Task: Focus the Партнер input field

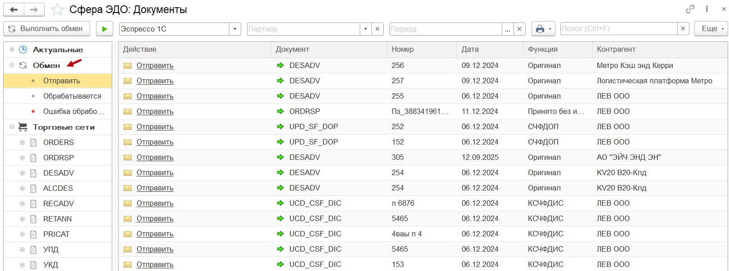Action: click(x=303, y=29)
